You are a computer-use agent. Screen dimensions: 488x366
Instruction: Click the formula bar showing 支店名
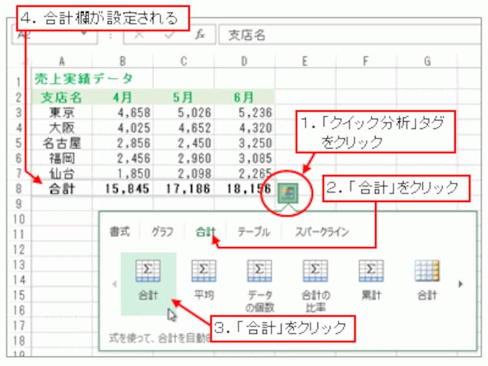coord(350,35)
